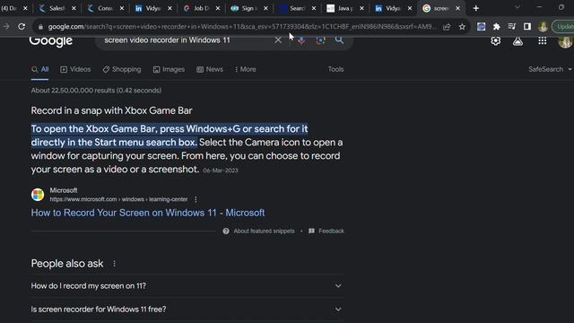Screen dimensions: 574x323
Task: Switch to Images results tab
Action: click(169, 69)
